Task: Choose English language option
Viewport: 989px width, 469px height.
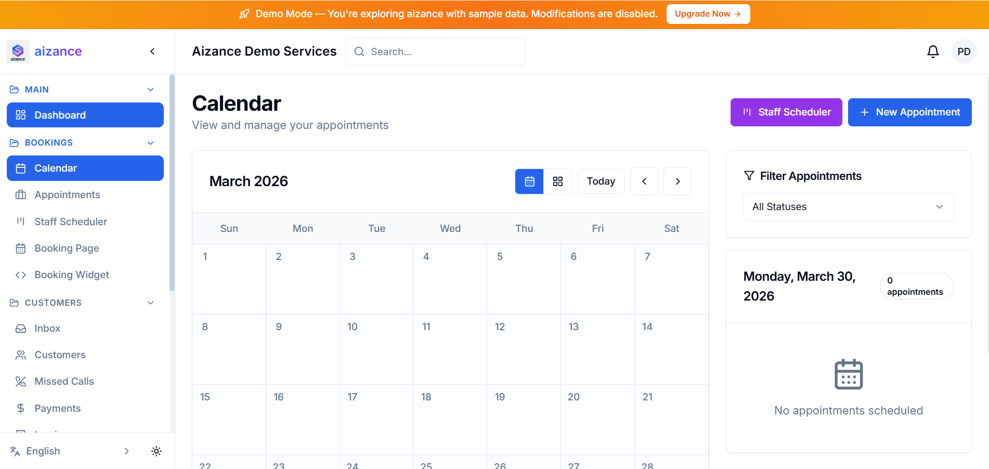Action: pos(43,451)
